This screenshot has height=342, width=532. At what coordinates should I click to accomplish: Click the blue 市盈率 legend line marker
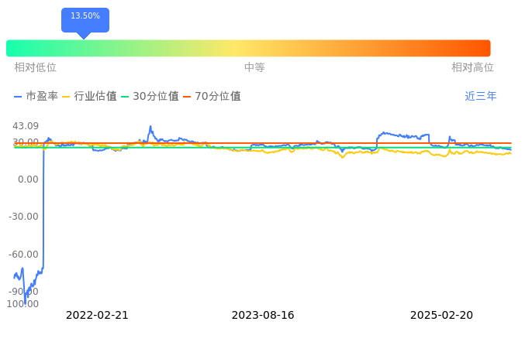point(18,97)
